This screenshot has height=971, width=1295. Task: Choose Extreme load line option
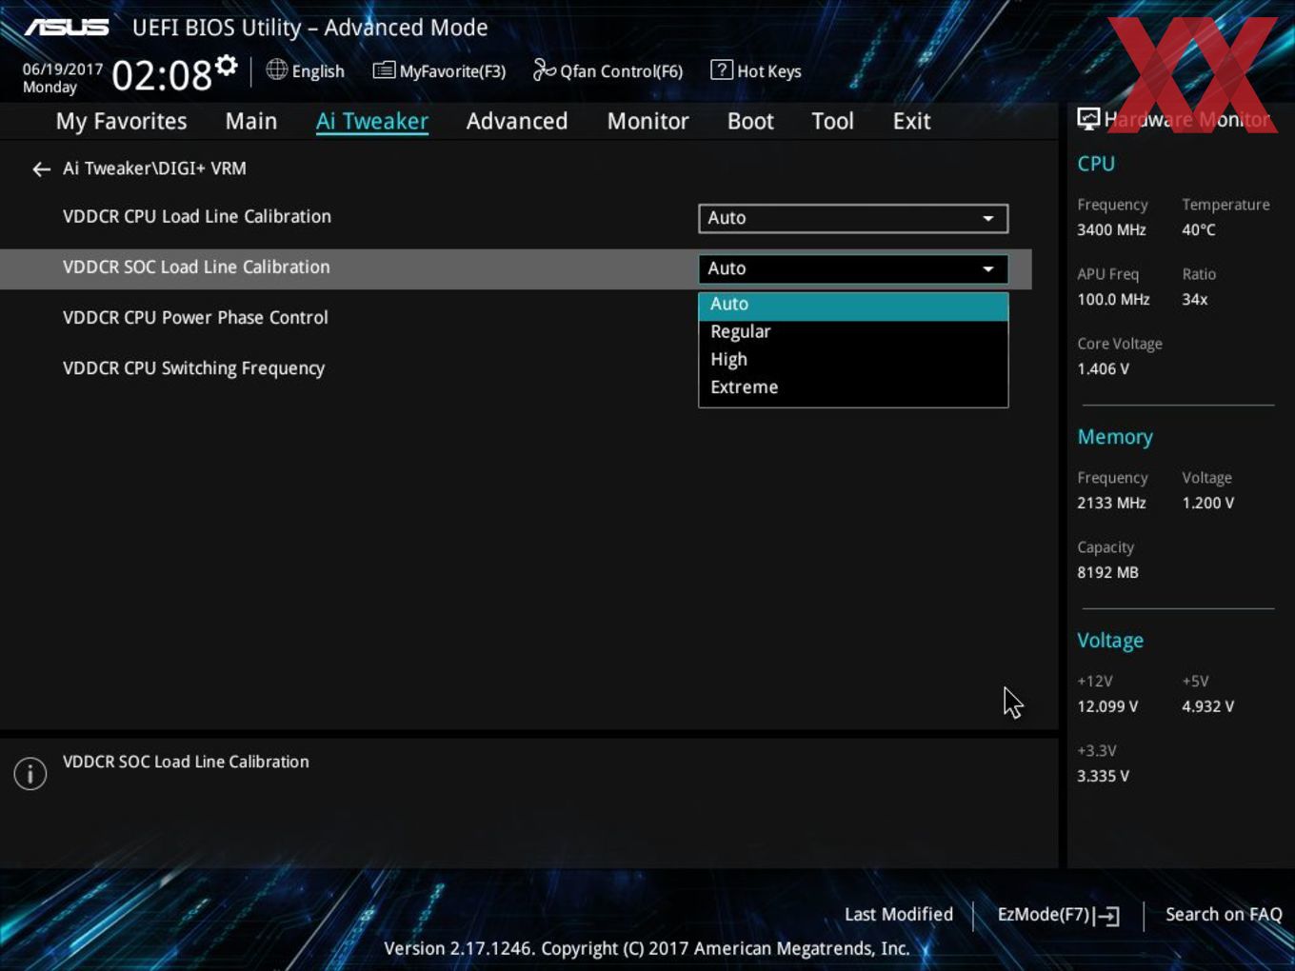coord(853,386)
